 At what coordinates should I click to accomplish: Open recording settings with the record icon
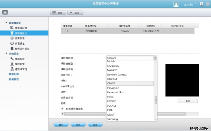tap(17, 38)
